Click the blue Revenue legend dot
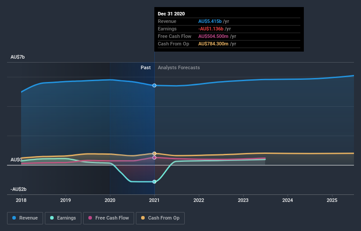Screen dimensions: 361x231 [14, 218]
